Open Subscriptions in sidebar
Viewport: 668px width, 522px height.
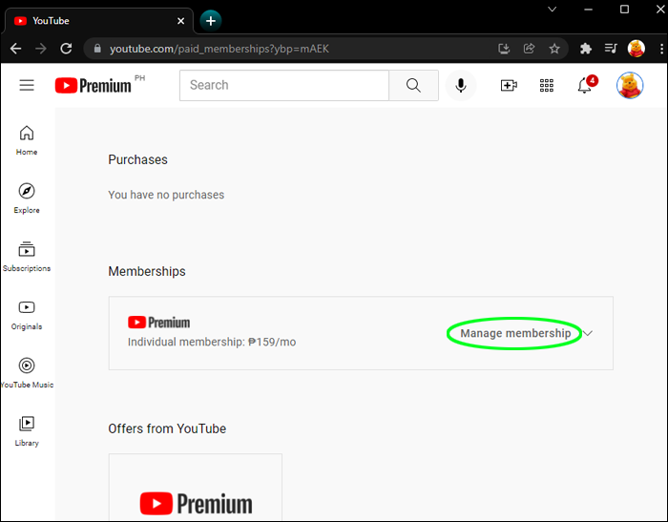27,257
